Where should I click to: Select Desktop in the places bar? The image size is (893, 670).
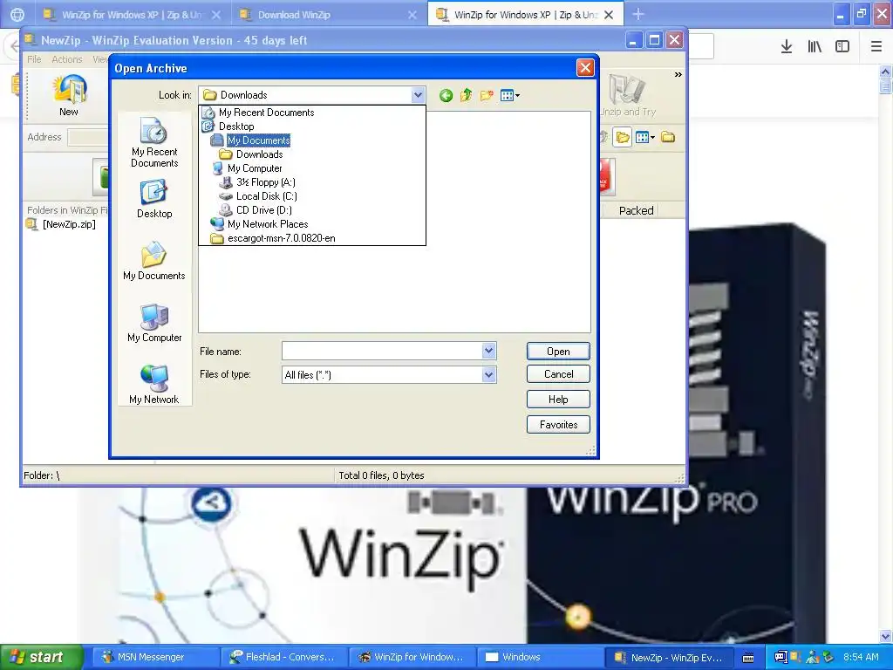click(x=154, y=199)
